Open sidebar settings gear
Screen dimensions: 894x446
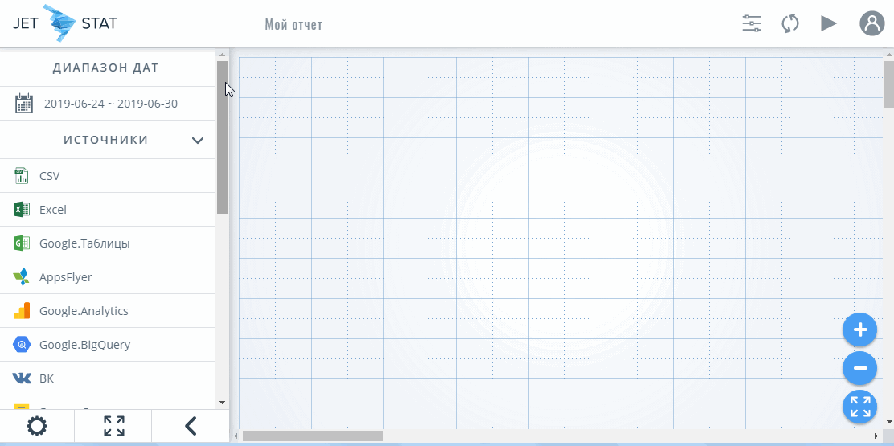(x=37, y=426)
